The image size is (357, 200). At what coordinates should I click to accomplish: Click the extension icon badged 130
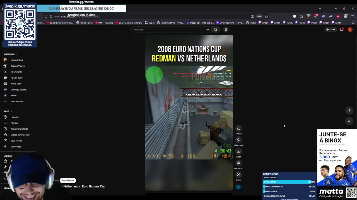point(316,16)
